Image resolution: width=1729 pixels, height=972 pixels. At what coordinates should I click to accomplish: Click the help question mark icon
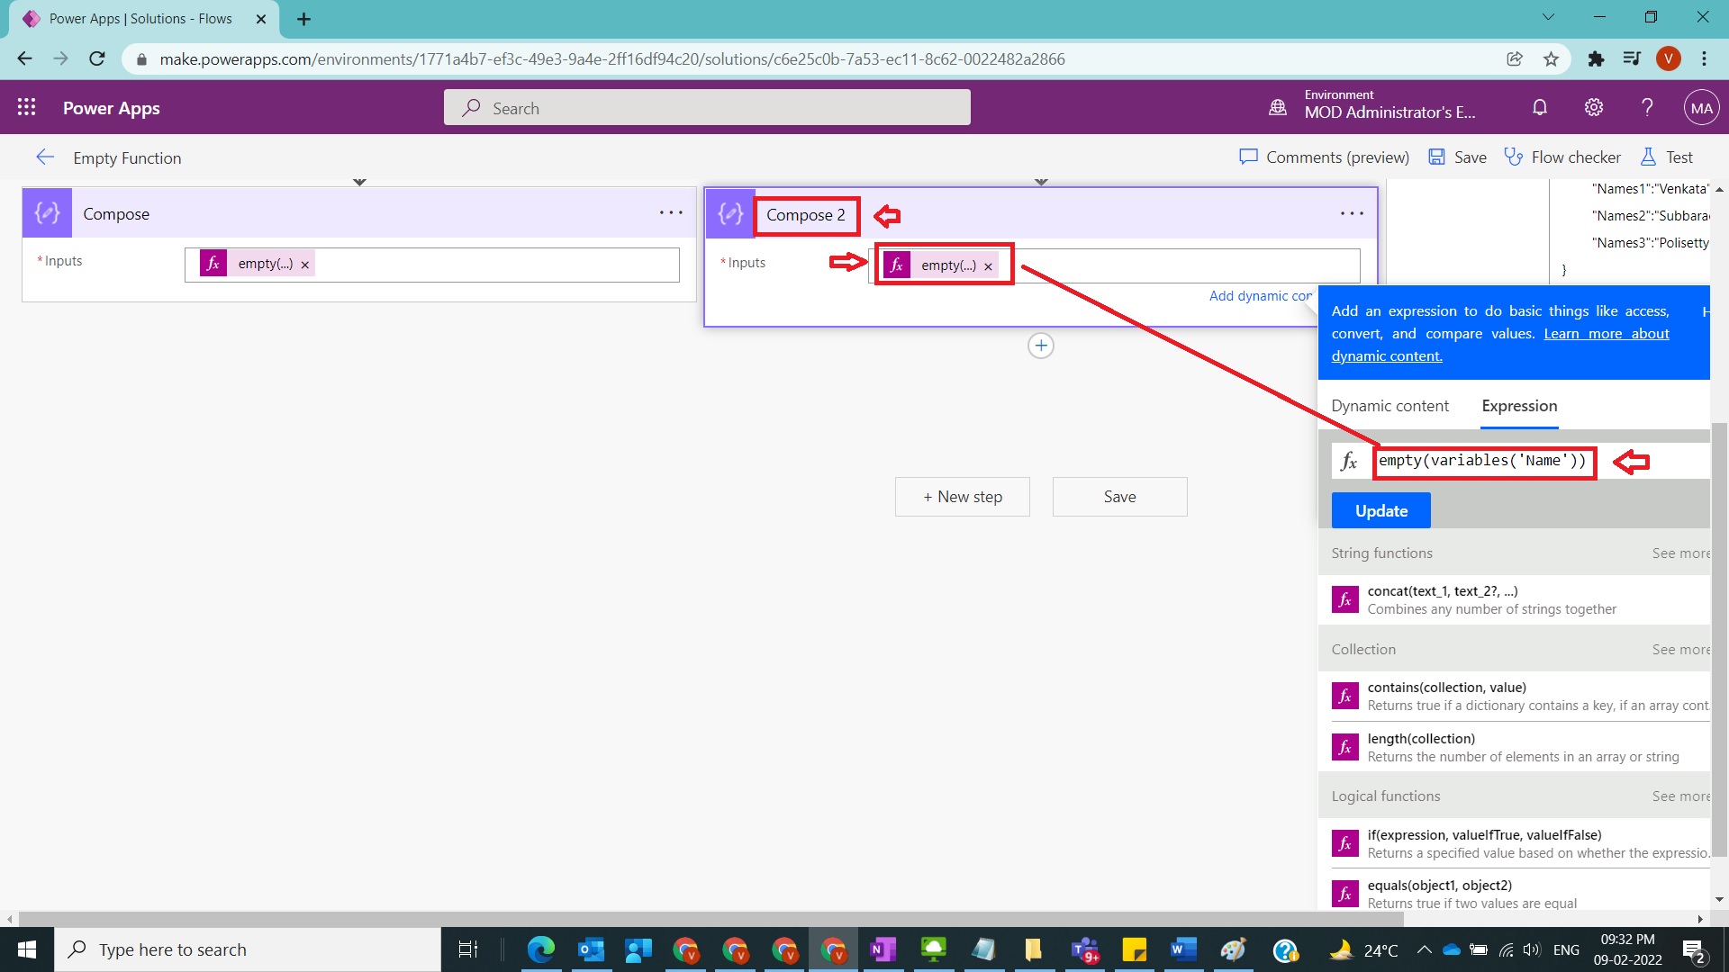click(1647, 108)
